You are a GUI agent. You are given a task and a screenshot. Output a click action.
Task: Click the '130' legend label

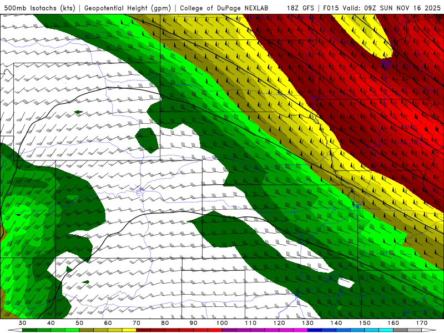tap(307, 323)
